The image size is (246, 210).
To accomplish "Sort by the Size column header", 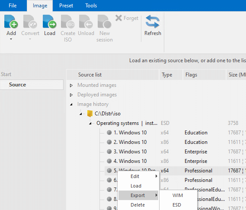I will (236, 75).
